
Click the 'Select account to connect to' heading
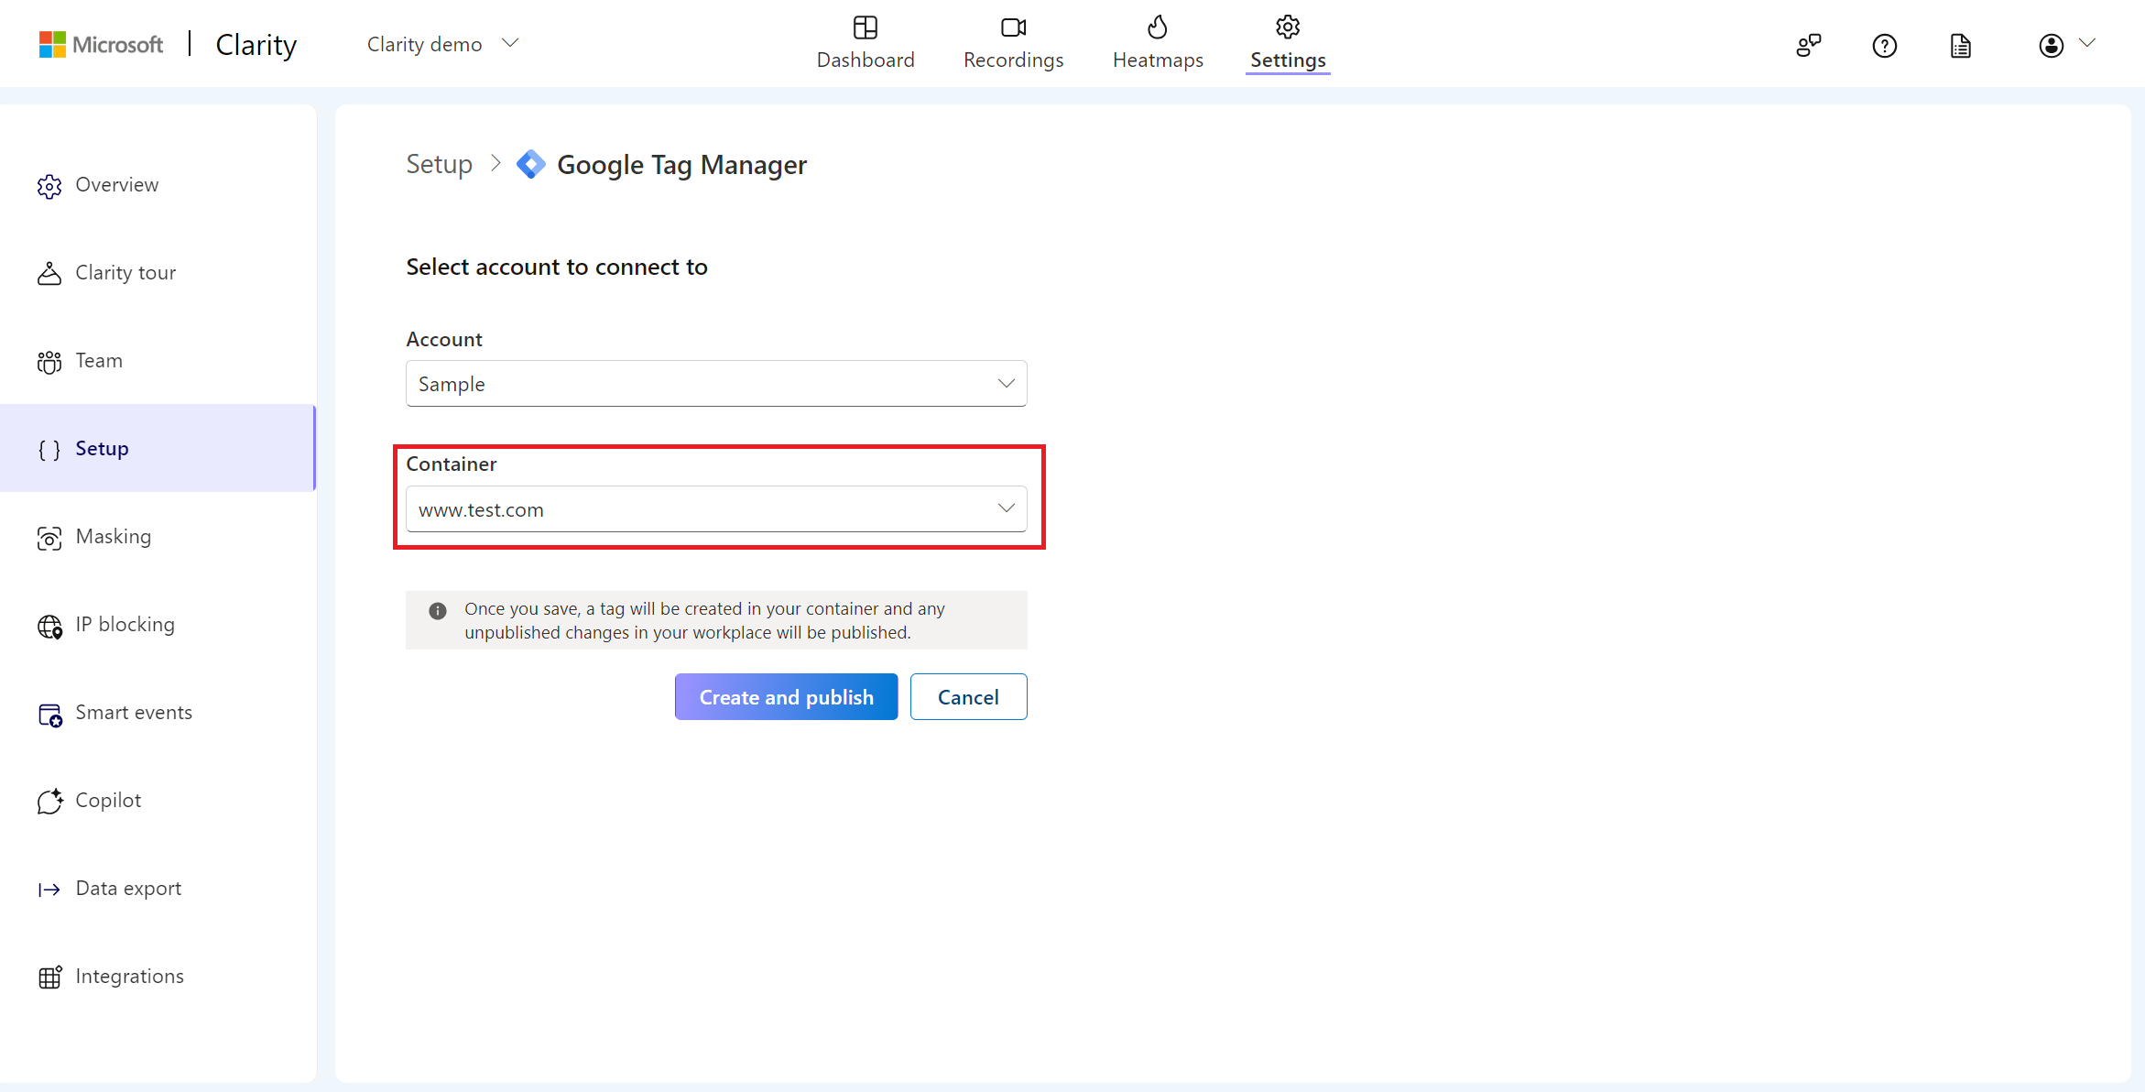point(557,267)
